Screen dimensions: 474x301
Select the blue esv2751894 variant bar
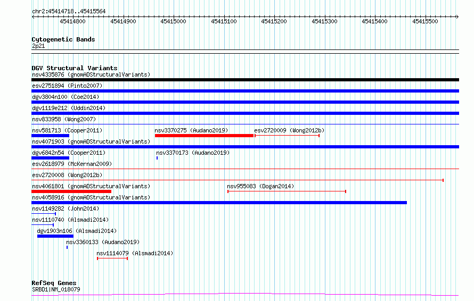245,91
